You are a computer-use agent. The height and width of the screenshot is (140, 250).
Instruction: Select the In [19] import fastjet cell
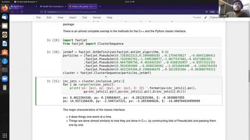click(141, 42)
